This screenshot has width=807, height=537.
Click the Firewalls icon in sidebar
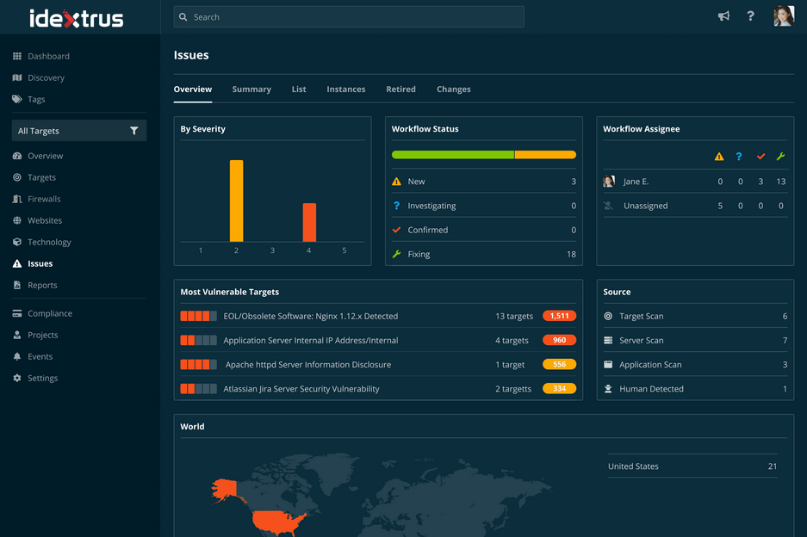17,199
